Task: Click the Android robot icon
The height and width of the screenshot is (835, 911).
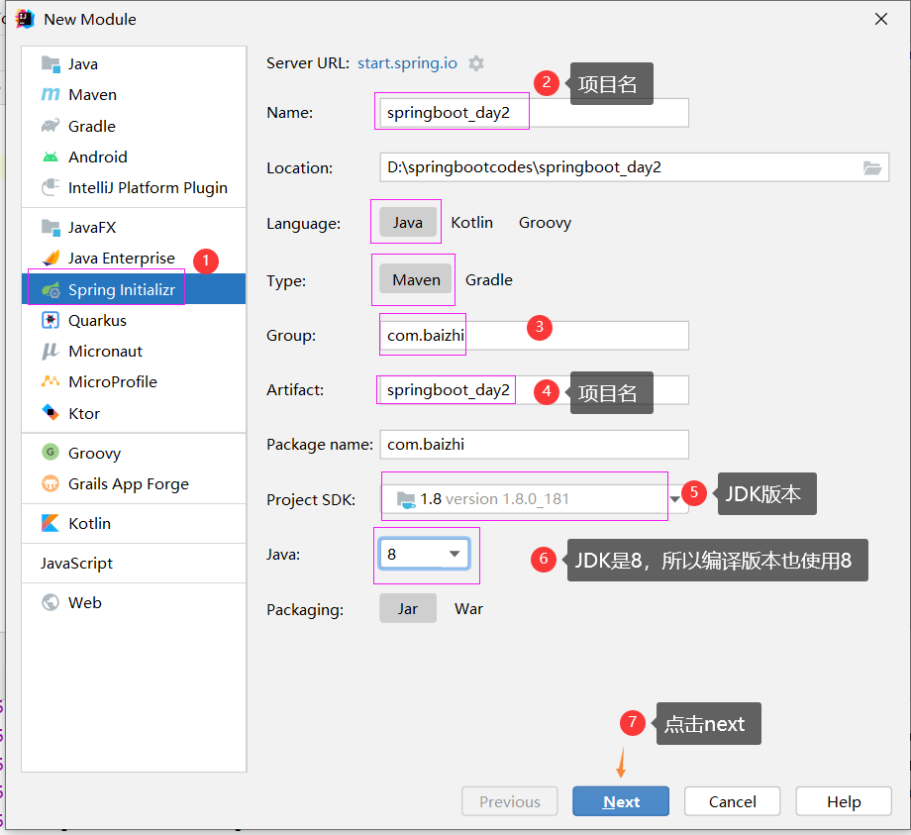Action: coord(51,157)
